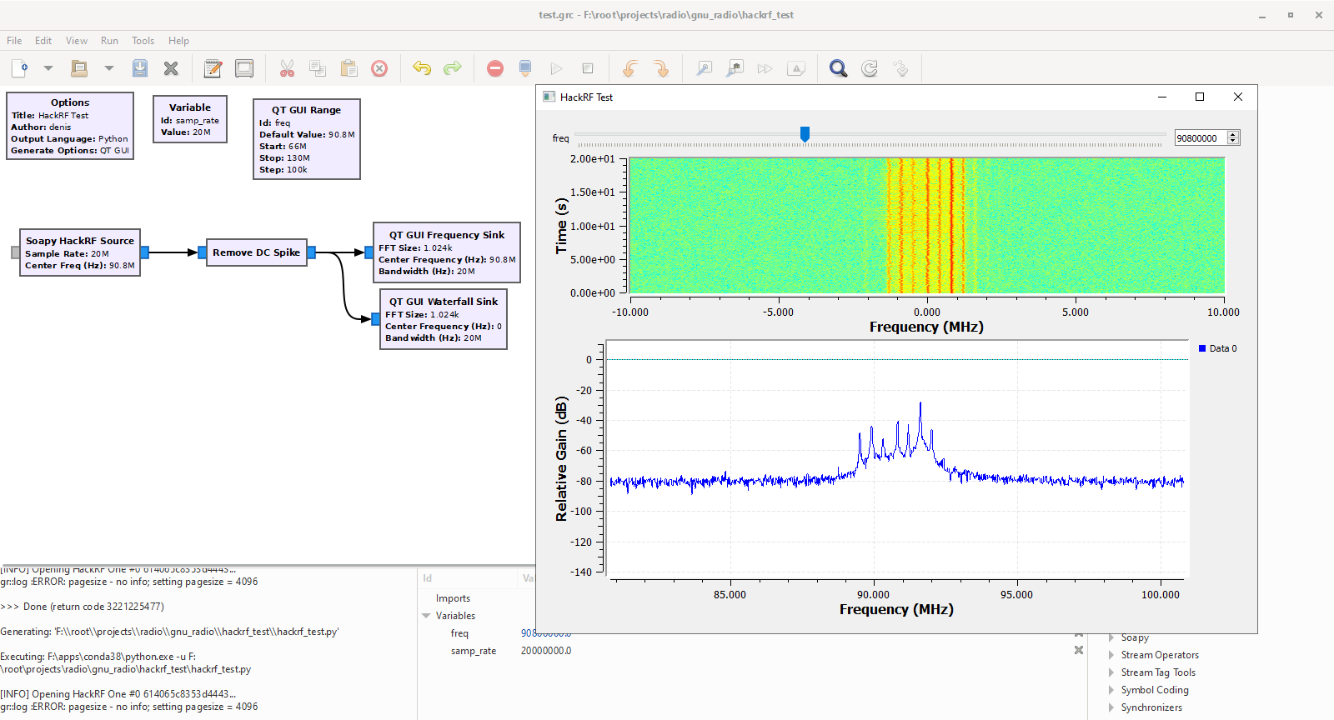The height and width of the screenshot is (720, 1334).
Task: Expand Stream Tag Tools category
Action: pyautogui.click(x=1111, y=672)
